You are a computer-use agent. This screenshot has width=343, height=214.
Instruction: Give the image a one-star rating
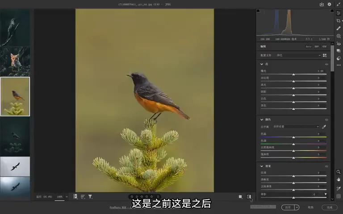pyautogui.click(x=132, y=197)
